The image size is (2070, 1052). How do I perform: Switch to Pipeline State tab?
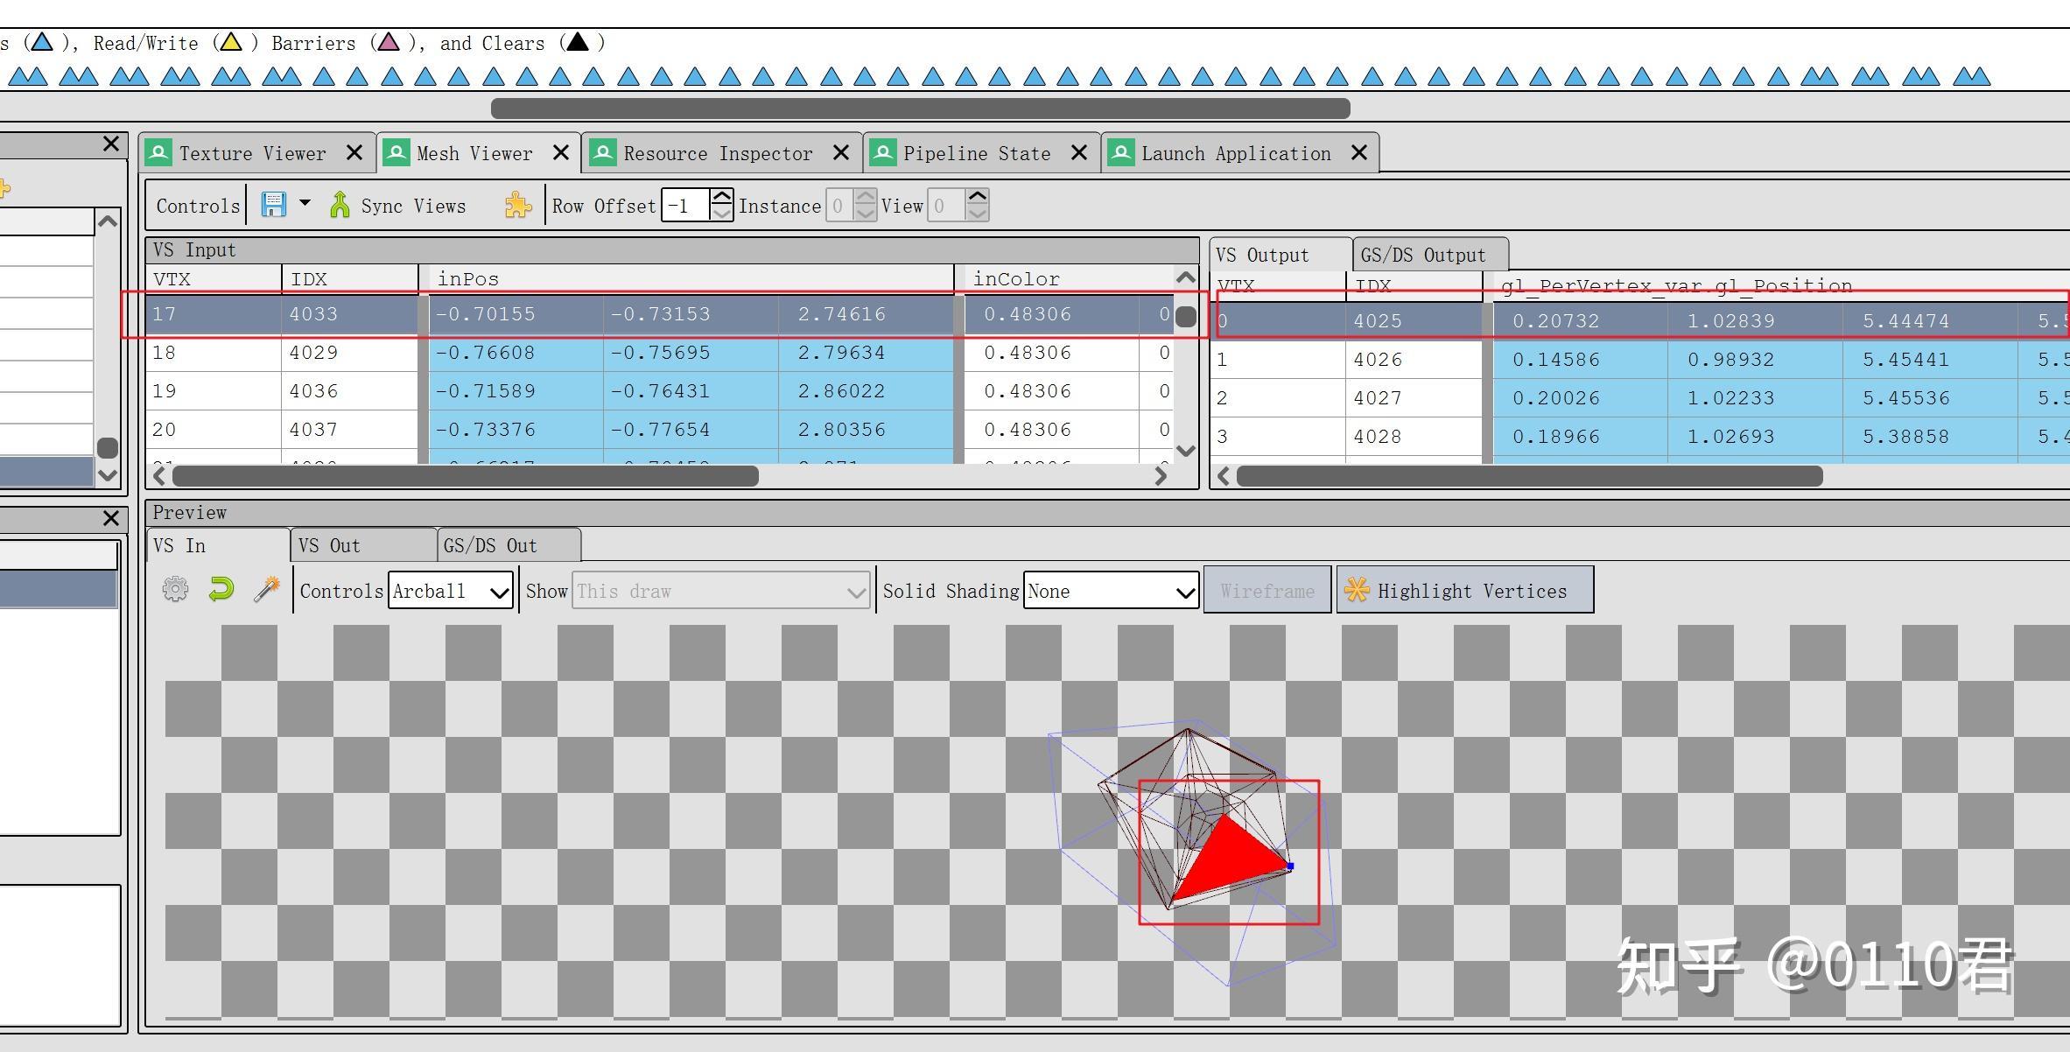pos(976,154)
